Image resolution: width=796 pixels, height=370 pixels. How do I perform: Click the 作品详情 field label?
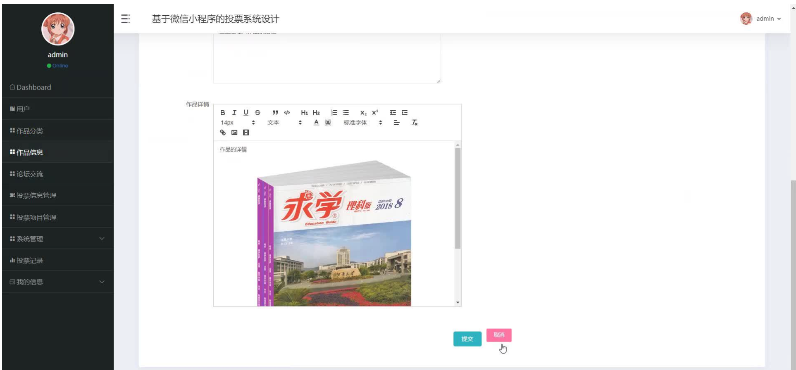(x=198, y=104)
